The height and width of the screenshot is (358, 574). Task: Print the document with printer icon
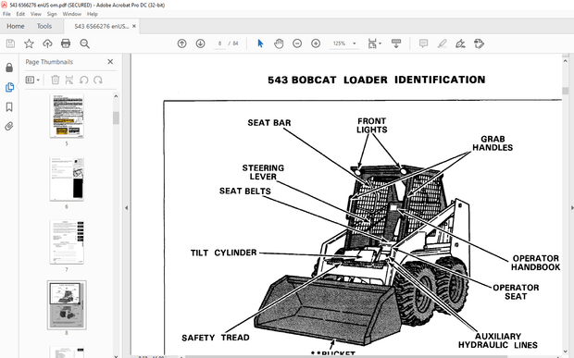pyautogui.click(x=66, y=43)
